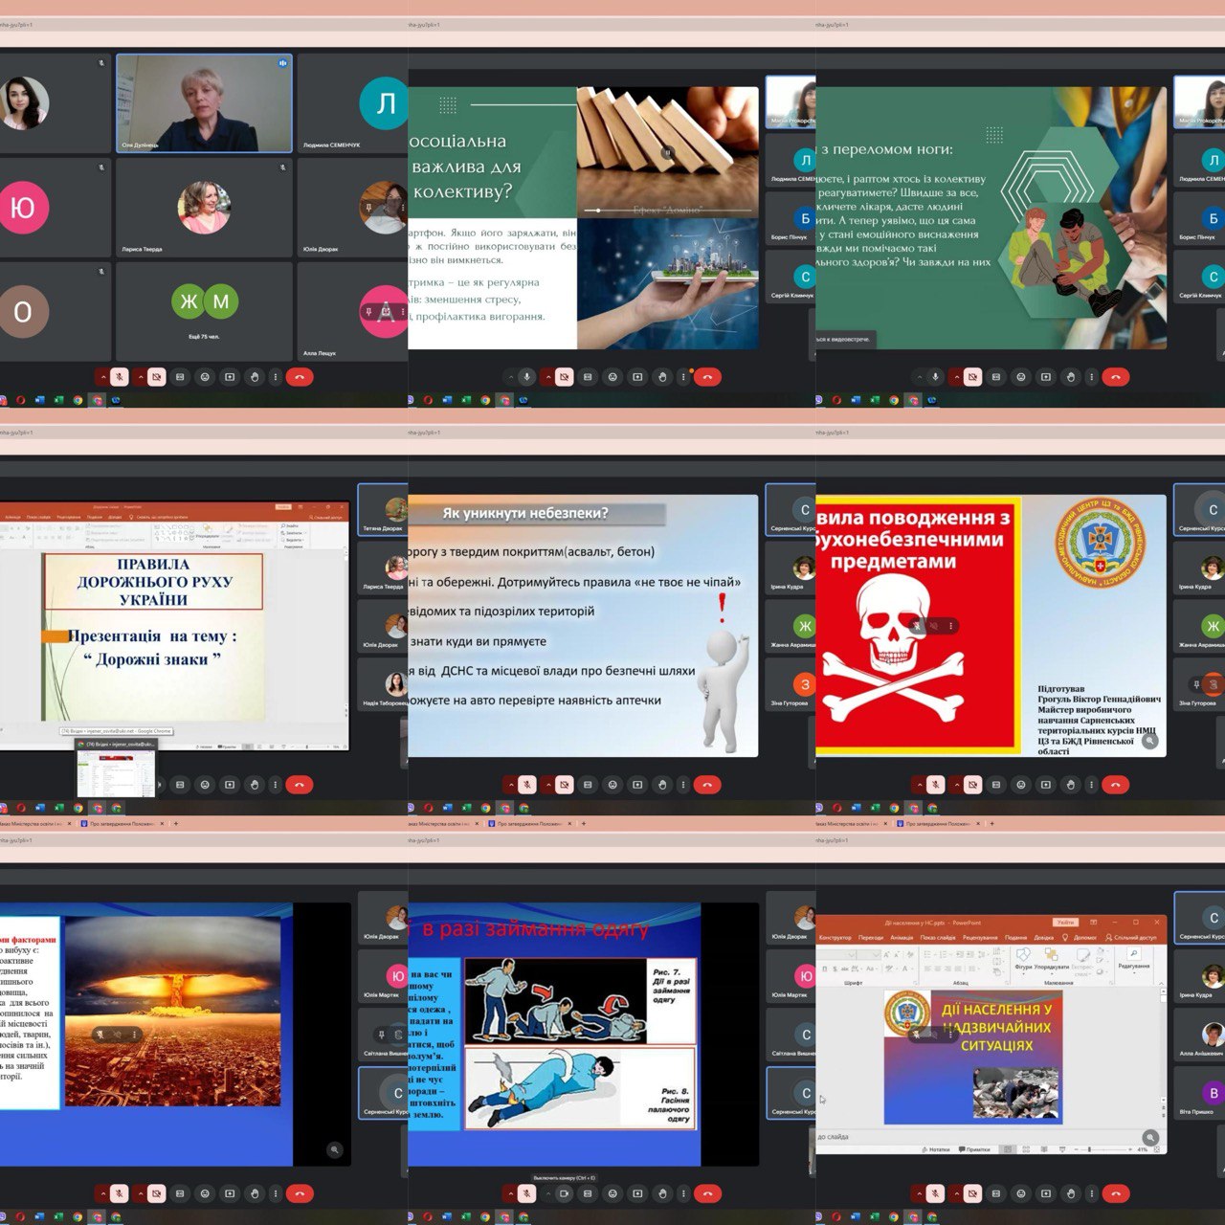The width and height of the screenshot is (1225, 1225).
Task: Click Примітки in emergency situations PowerPoint status bar
Action: [974, 1149]
